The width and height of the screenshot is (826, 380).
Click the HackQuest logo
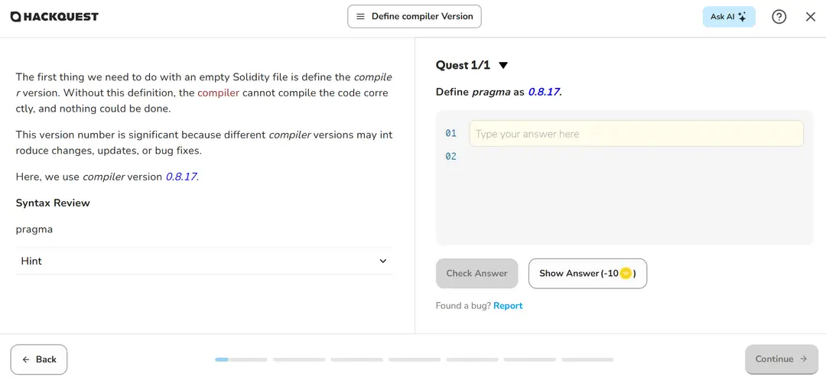click(x=54, y=17)
